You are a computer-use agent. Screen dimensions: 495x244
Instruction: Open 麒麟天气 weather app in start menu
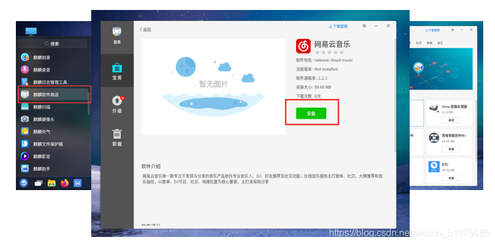(x=54, y=131)
